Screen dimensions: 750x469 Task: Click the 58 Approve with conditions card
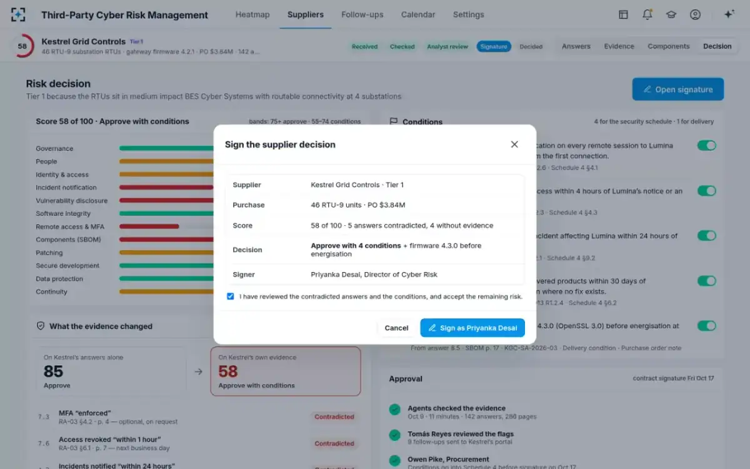tap(286, 371)
